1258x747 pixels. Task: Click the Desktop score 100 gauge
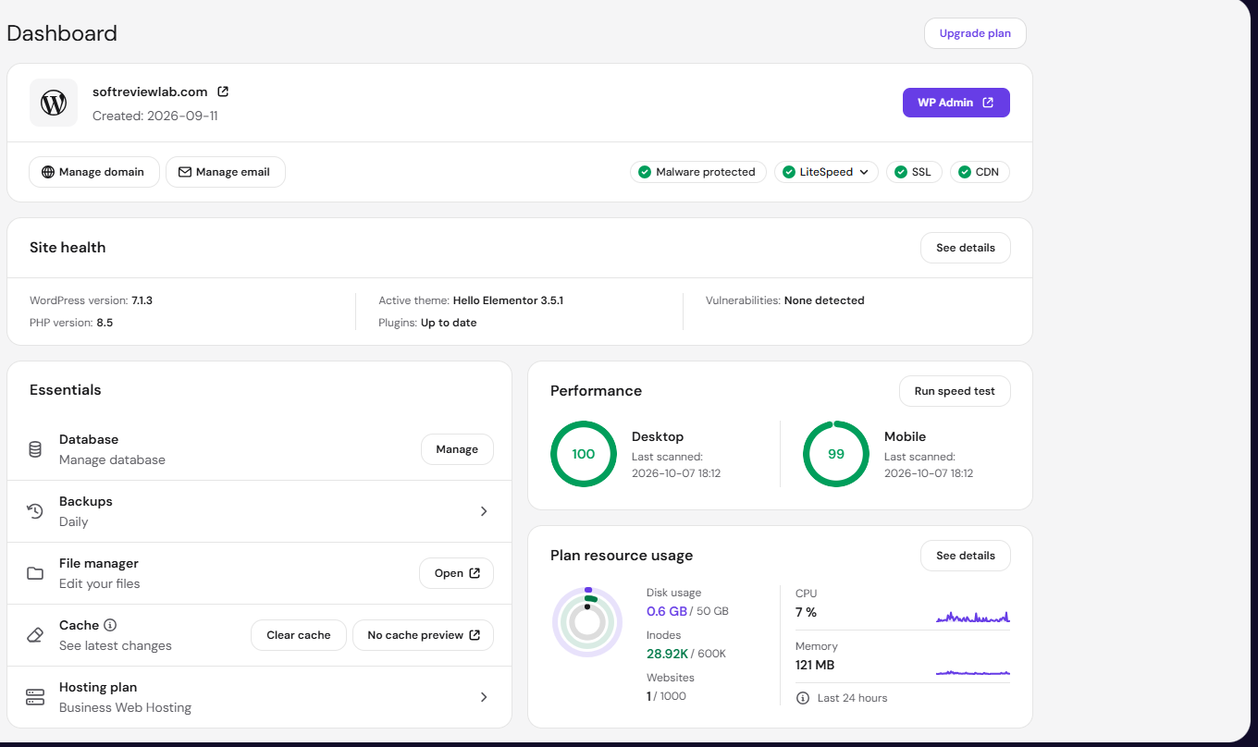coord(584,454)
